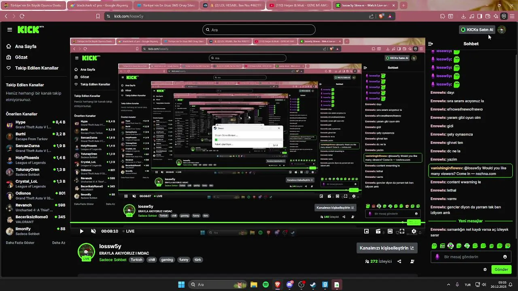Click the KICKs Satın Al button in the outermost header
This screenshot has width=518, height=291.
(x=477, y=30)
